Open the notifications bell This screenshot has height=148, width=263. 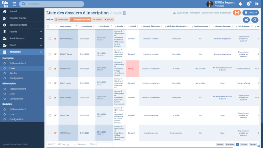tap(240, 4)
